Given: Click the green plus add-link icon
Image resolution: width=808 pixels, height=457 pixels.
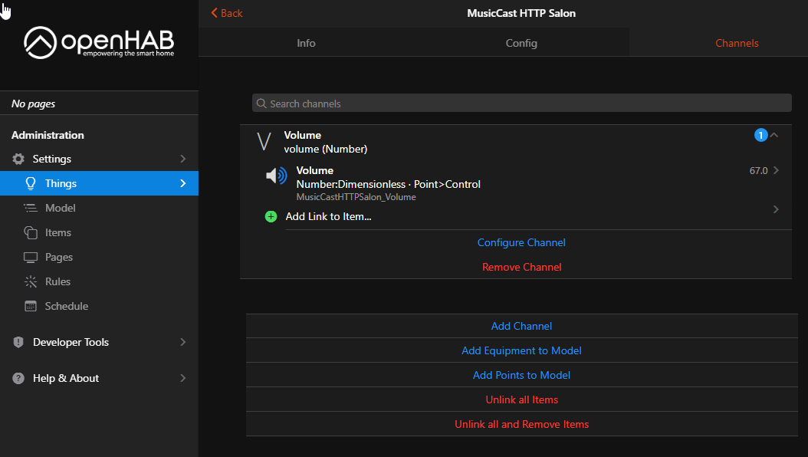Looking at the screenshot, I should 271,216.
